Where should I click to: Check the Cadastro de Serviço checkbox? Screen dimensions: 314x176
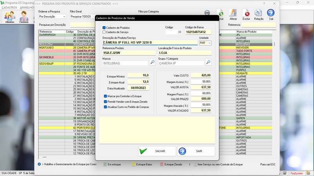tap(104, 32)
